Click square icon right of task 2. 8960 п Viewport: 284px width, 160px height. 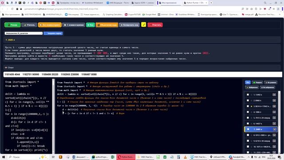274,100
